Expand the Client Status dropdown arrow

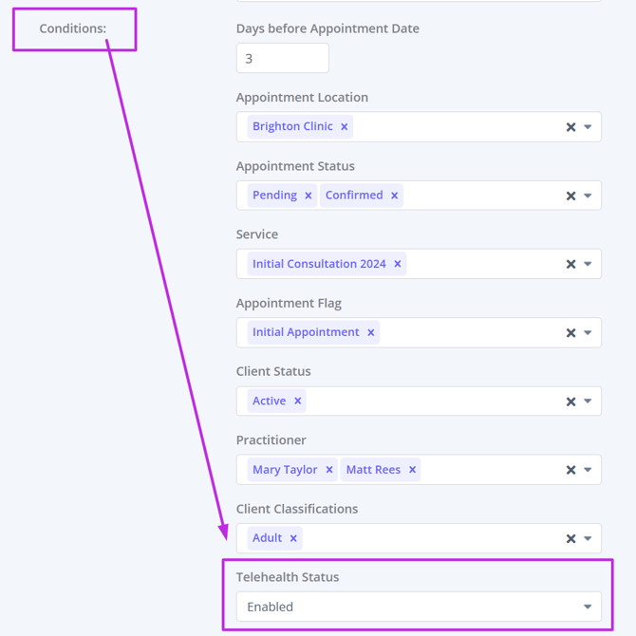point(589,402)
